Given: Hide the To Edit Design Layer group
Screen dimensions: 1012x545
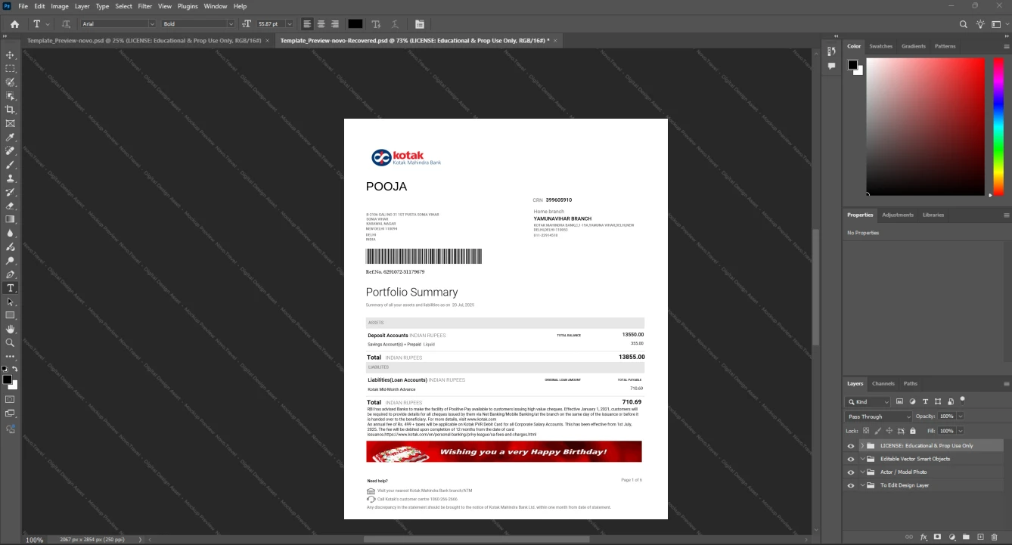Looking at the screenshot, I should (851, 485).
